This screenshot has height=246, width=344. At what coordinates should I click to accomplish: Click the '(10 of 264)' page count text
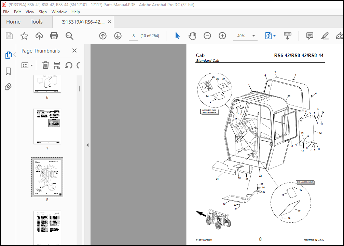click(150, 36)
